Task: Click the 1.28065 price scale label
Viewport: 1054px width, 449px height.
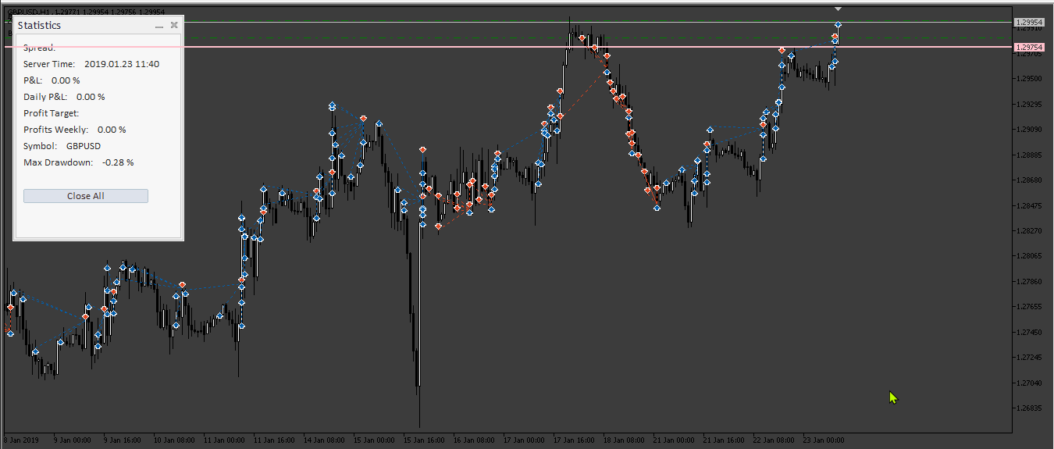Action: click(x=1030, y=256)
